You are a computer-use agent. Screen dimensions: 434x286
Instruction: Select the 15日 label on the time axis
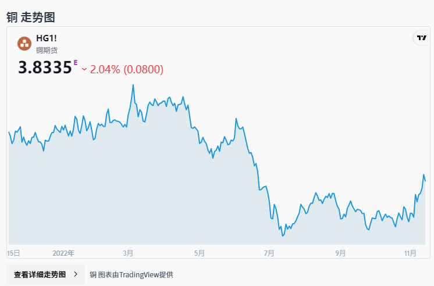pos(13,253)
